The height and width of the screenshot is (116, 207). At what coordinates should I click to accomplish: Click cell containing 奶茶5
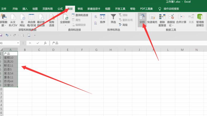click(11, 69)
